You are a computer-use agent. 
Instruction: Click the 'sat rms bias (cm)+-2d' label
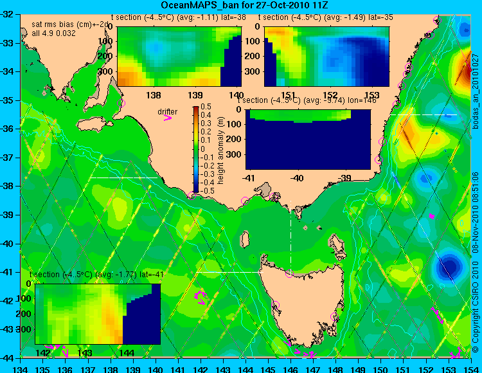point(71,24)
